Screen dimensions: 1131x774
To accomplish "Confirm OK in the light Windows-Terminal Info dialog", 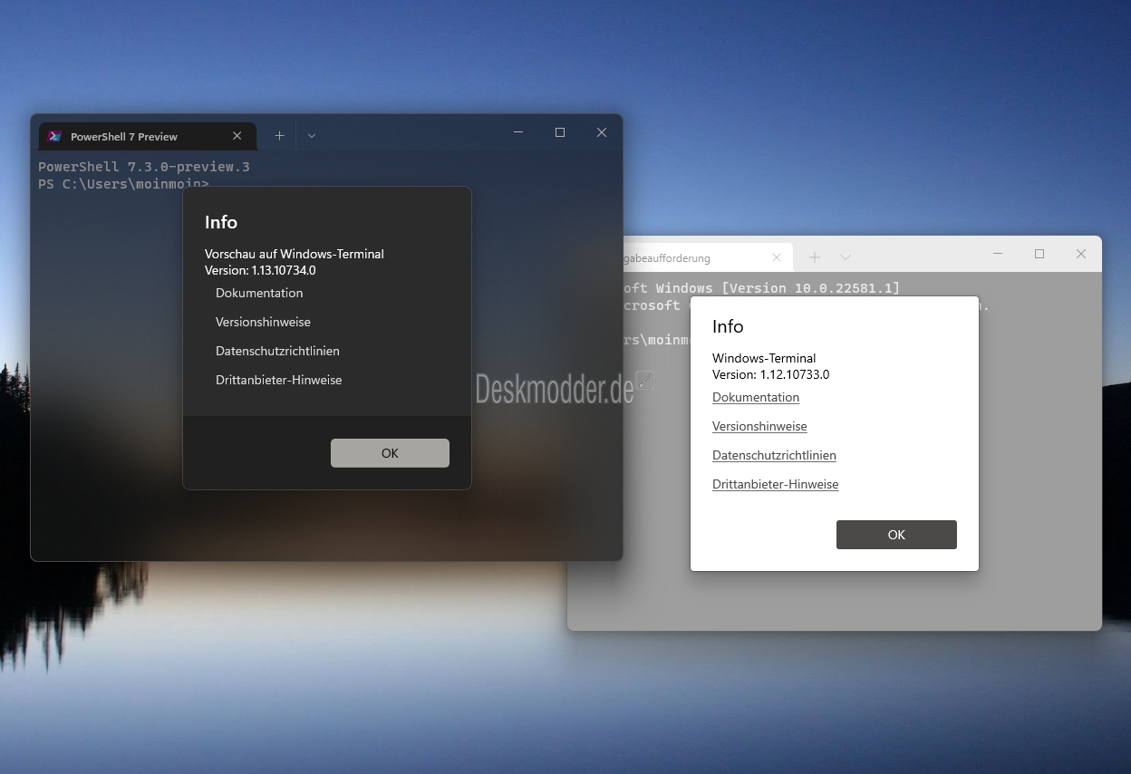I will click(896, 535).
